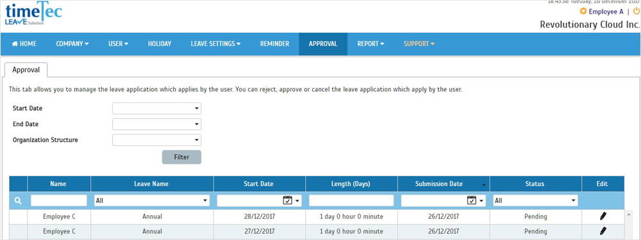641x240 pixels.
Task: Sort by the Name column header
Action: 58,184
